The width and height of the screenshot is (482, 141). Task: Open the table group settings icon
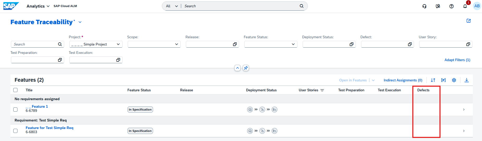tap(443, 80)
